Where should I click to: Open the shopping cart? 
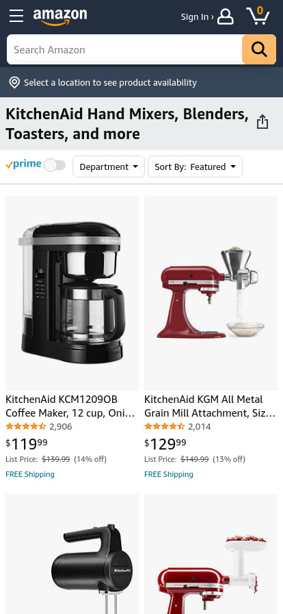[258, 16]
